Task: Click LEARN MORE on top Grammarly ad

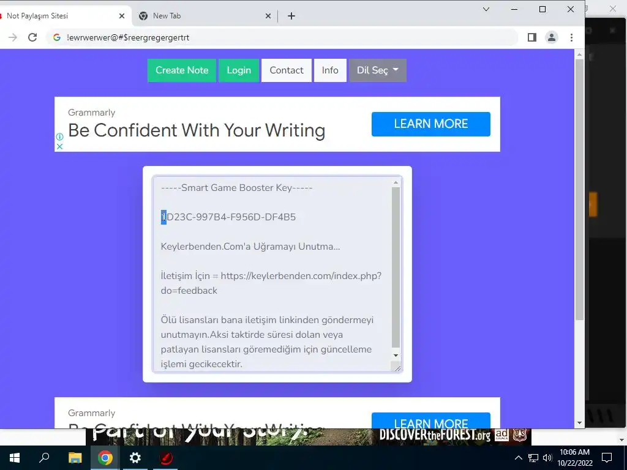Action: [x=430, y=124]
